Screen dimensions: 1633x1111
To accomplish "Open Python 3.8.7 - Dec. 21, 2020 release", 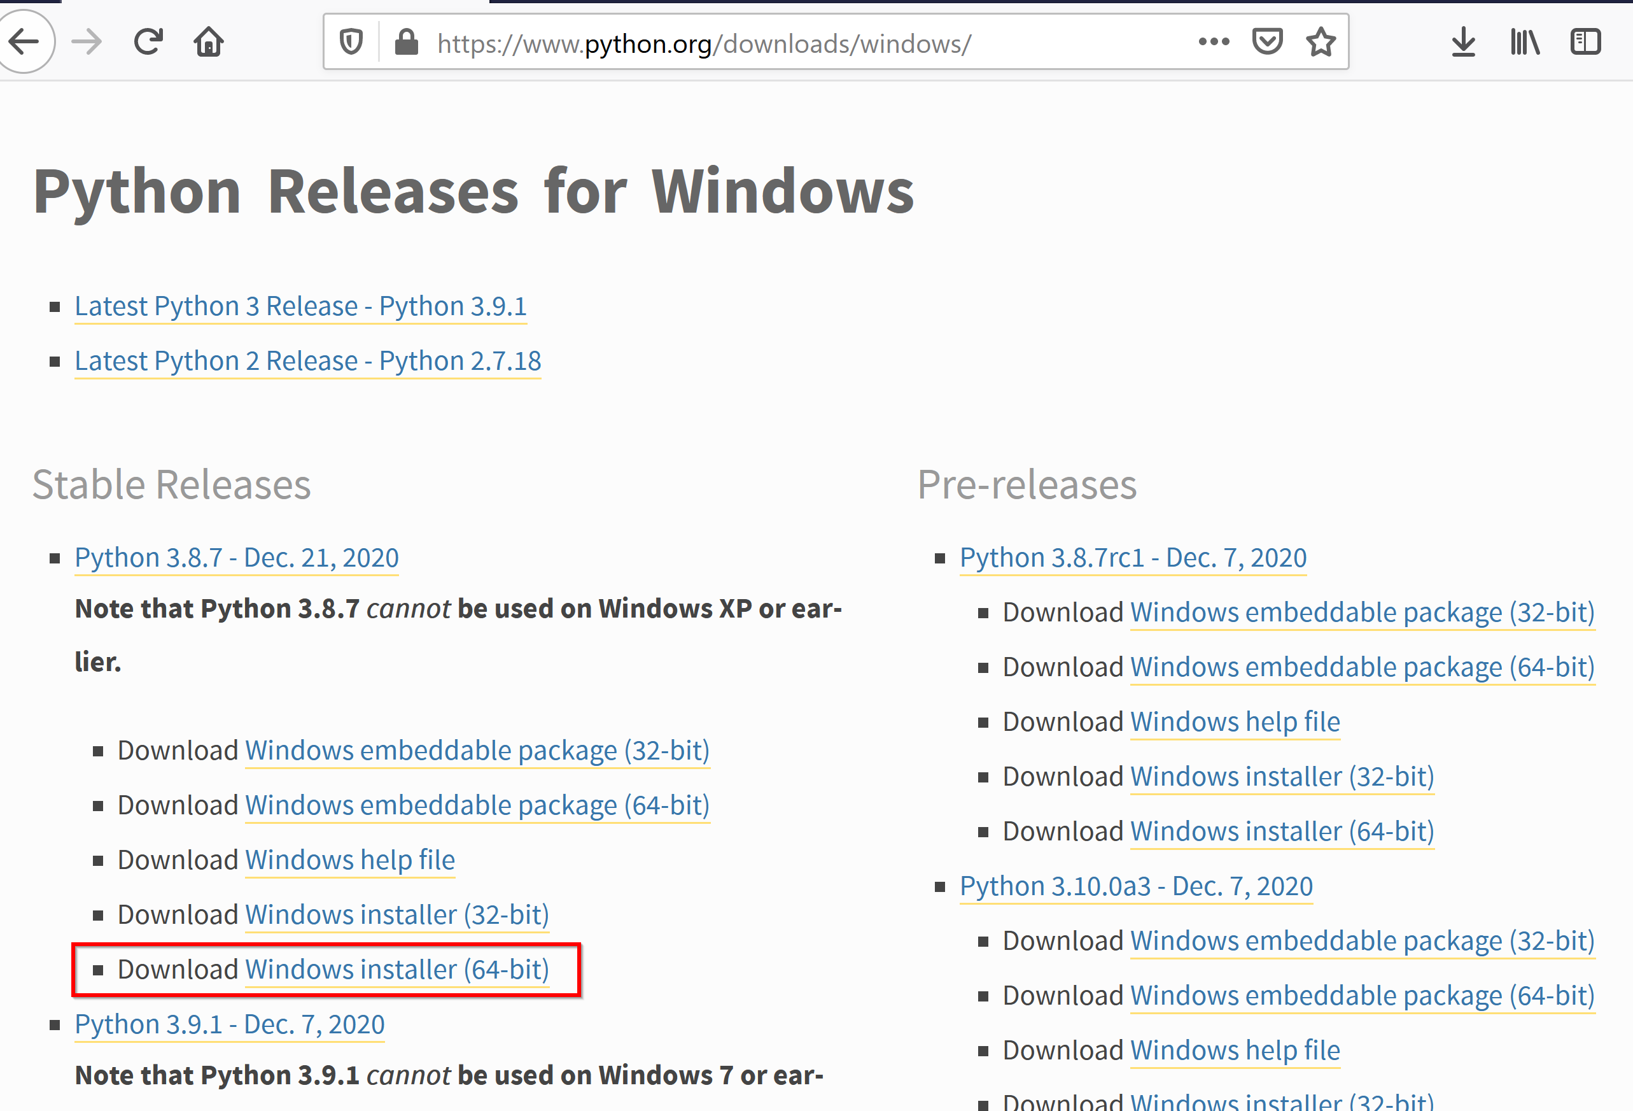I will (x=237, y=558).
